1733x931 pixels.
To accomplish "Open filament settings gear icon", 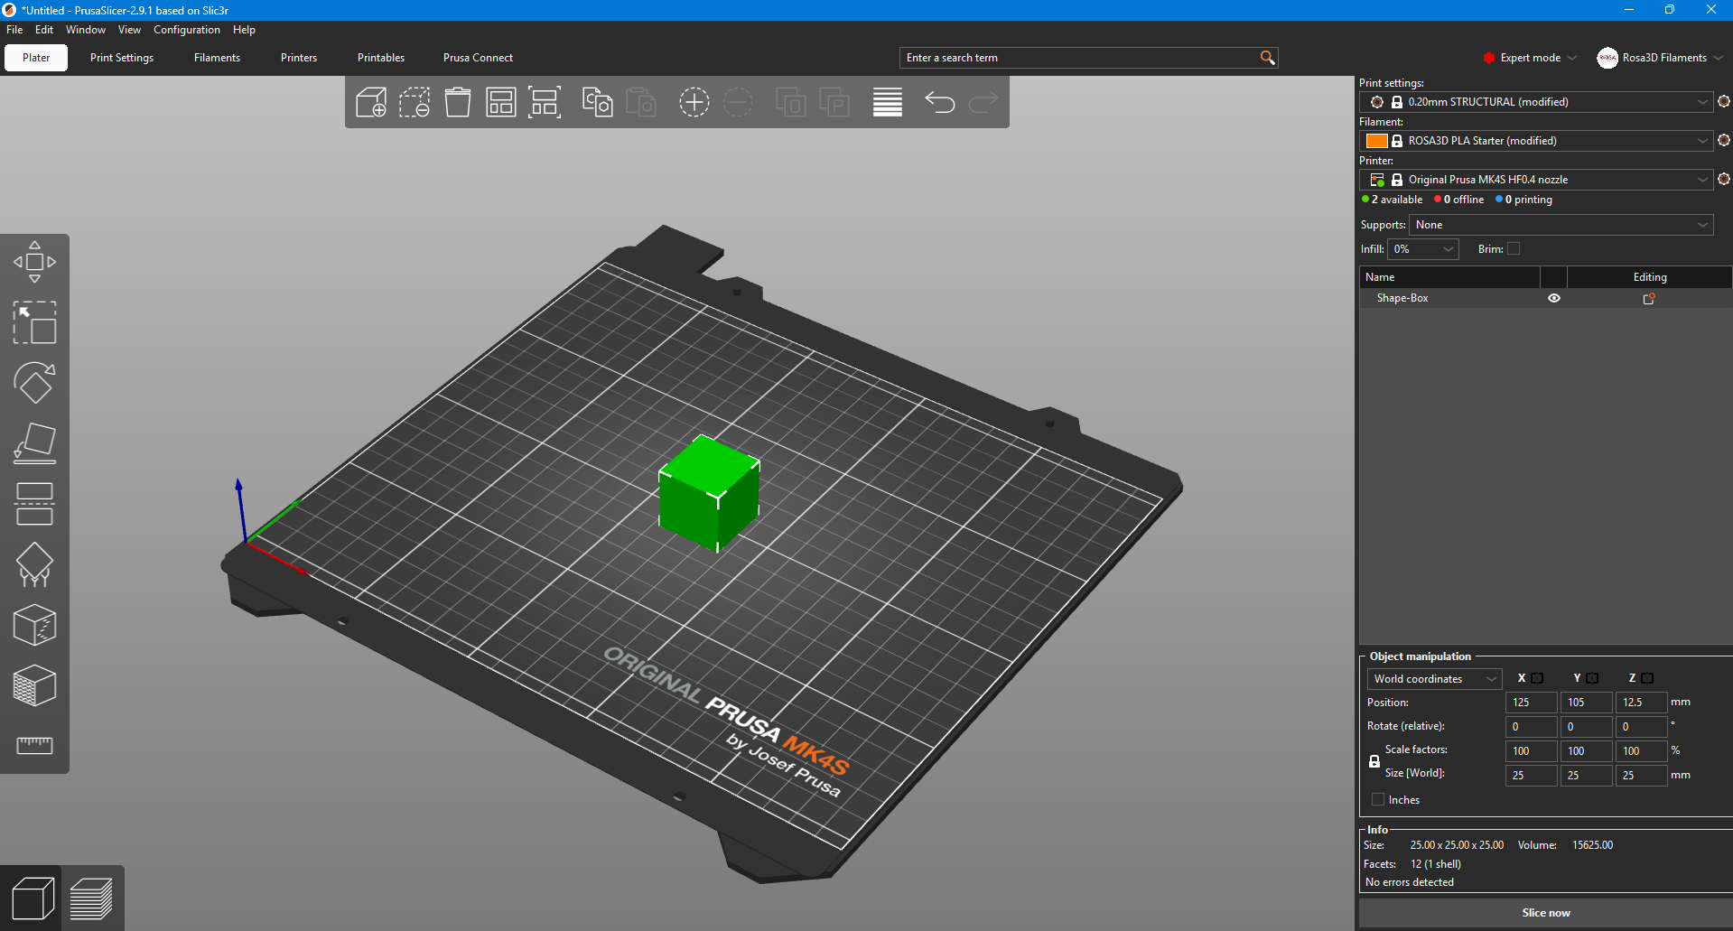I will 1723,141.
